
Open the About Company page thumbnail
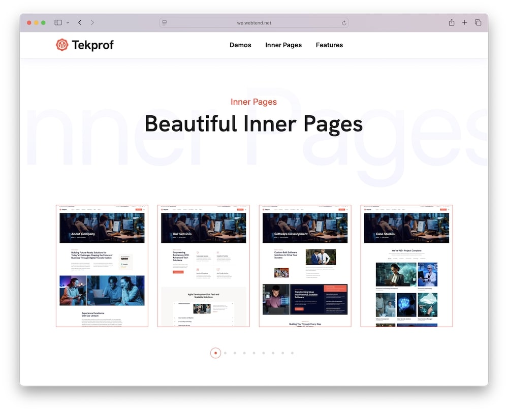click(x=102, y=266)
